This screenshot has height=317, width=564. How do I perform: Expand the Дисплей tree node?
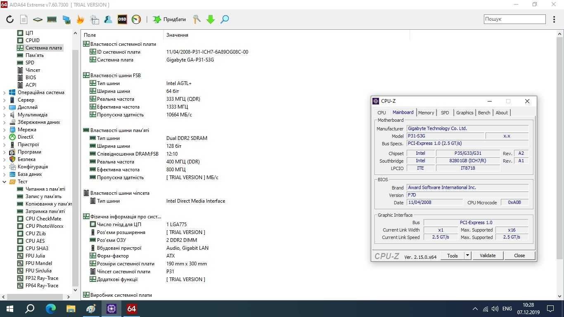coord(5,107)
